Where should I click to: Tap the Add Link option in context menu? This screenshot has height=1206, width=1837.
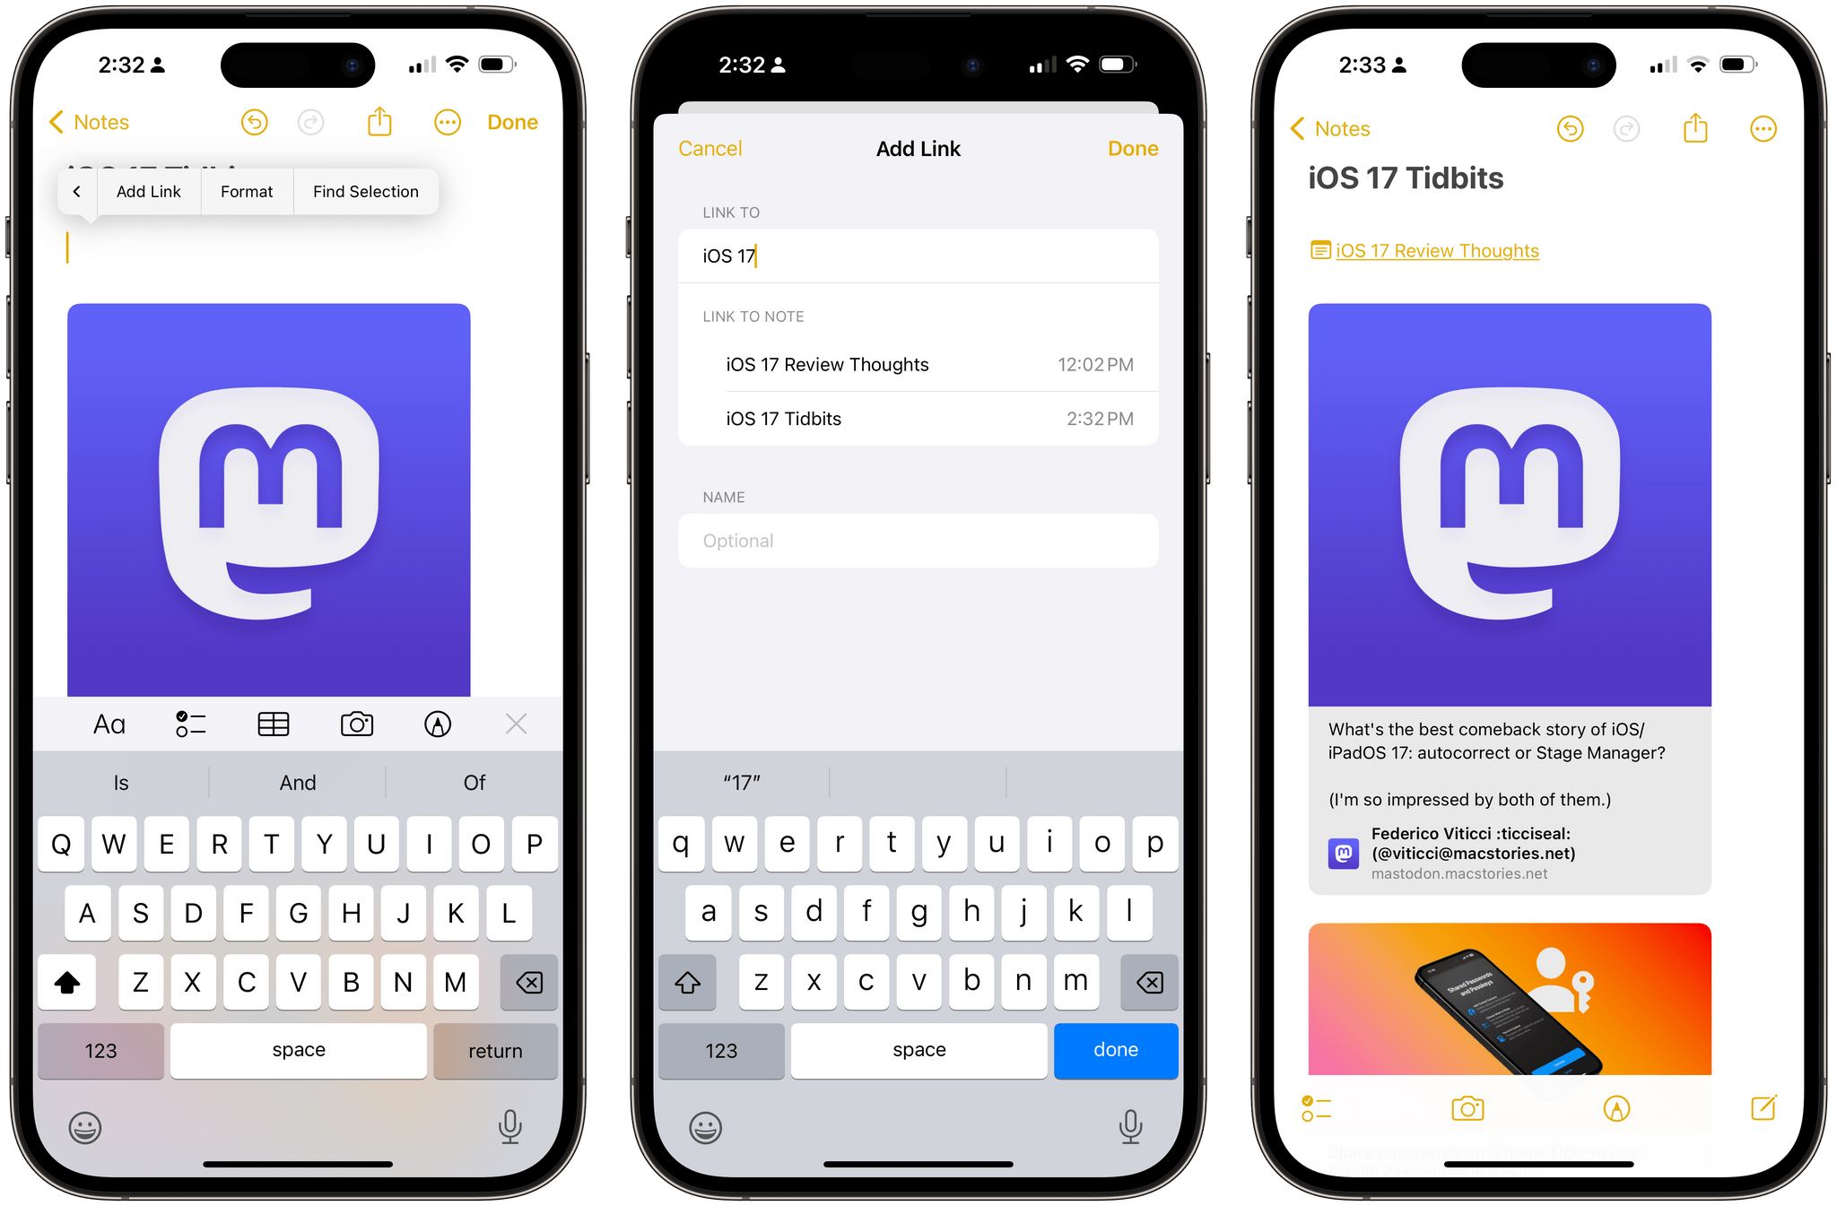(150, 191)
